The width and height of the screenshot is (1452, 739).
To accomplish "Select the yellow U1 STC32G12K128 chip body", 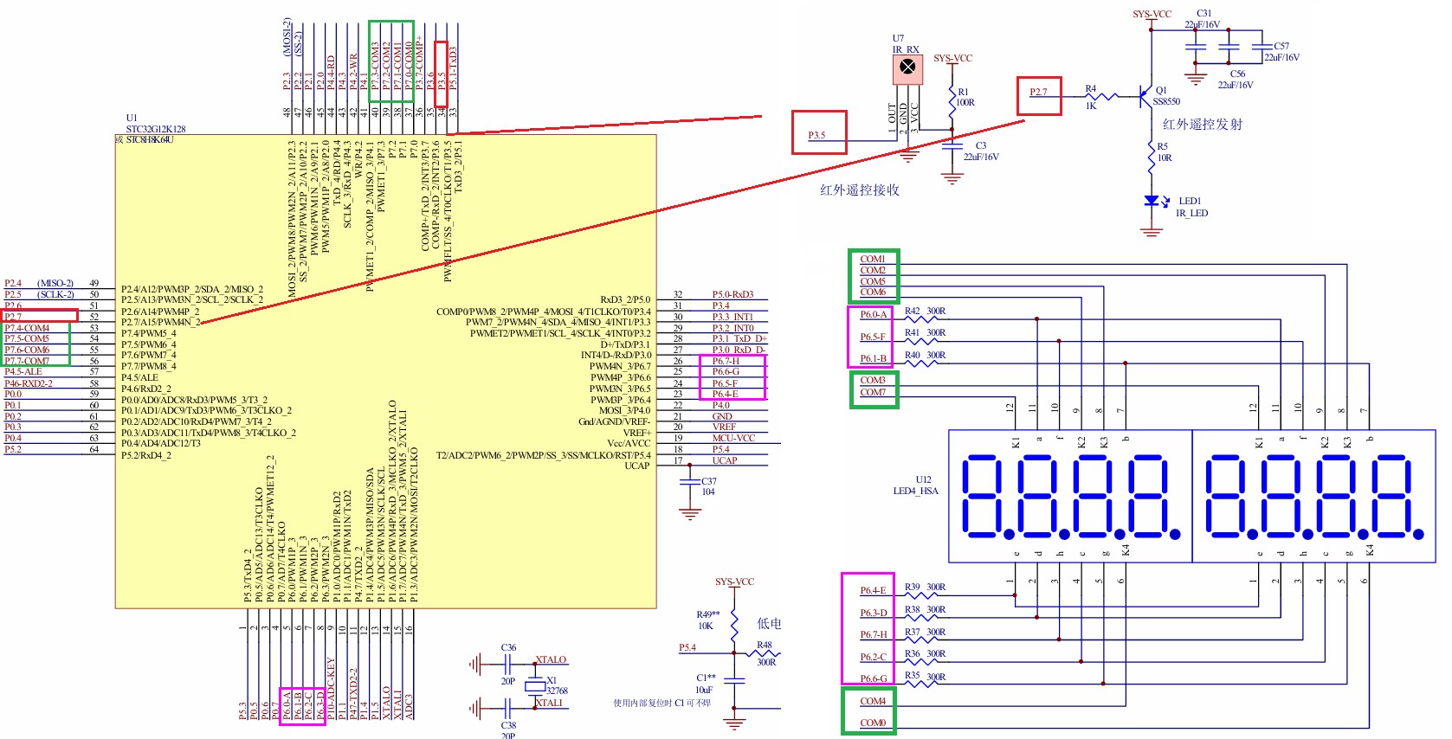I will (385, 372).
